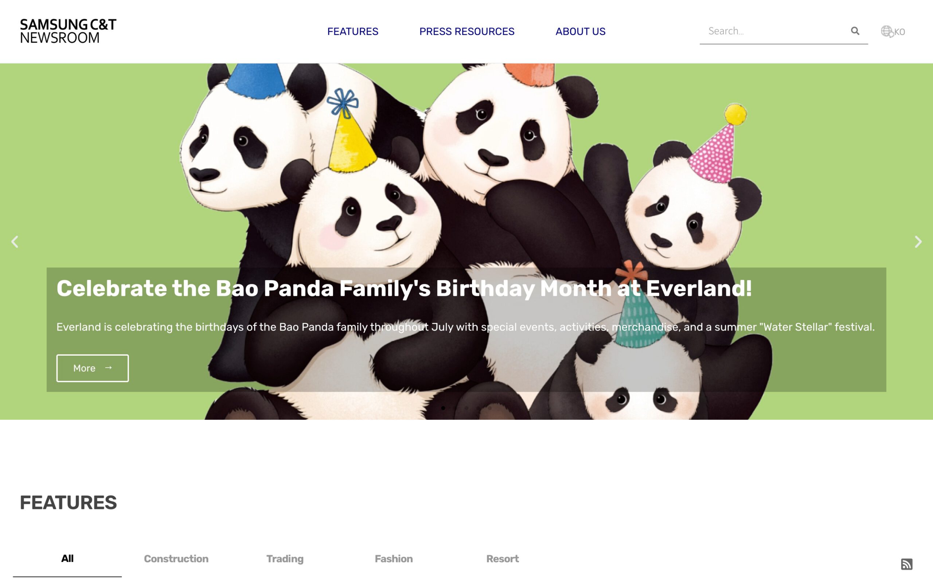Open the FEATURES navigation menu
The image size is (933, 583).
pyautogui.click(x=353, y=31)
